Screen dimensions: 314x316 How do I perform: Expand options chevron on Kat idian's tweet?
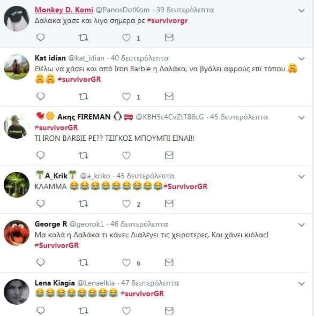click(301, 58)
